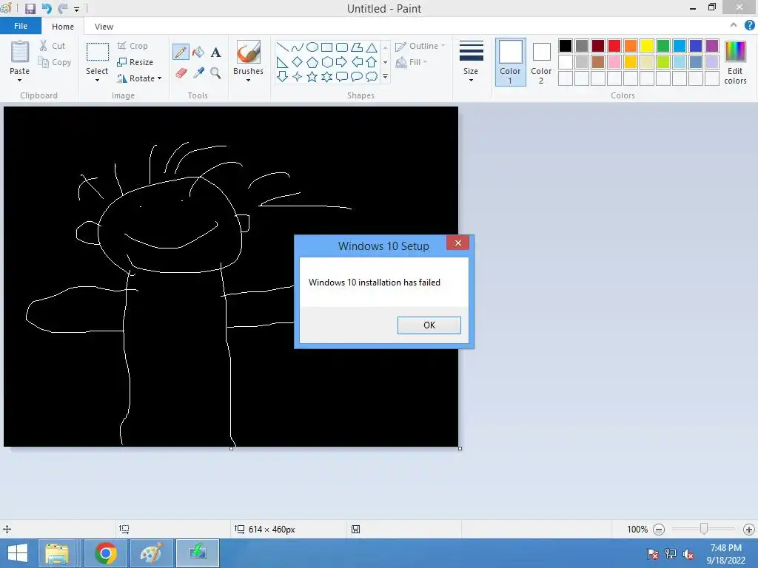Open Paint Help question mark icon
This screenshot has height=568, width=758.
click(x=749, y=26)
